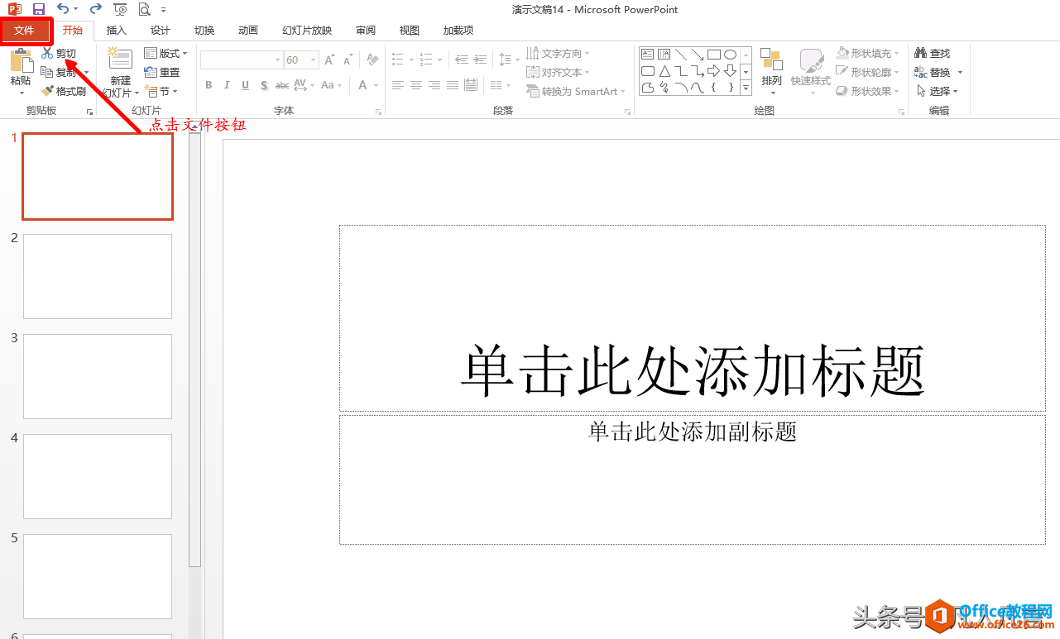
Task: Click the Format Painter brush icon
Action: pos(47,91)
